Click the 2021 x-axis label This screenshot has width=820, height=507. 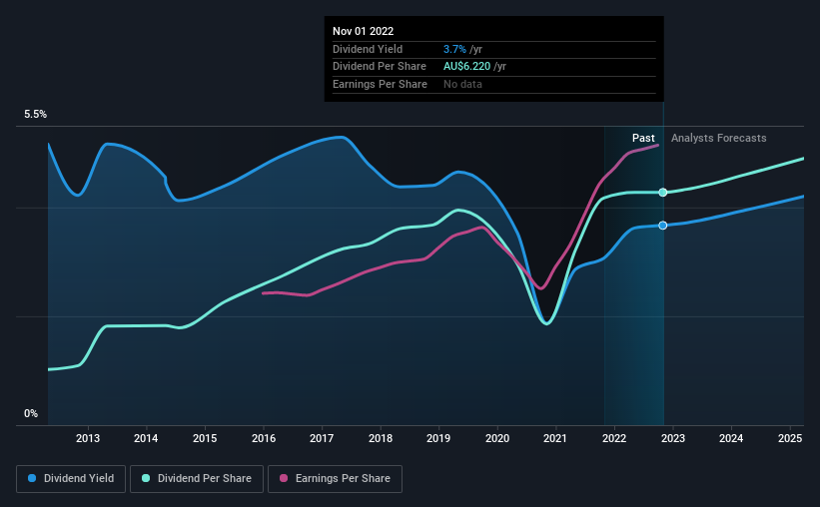(555, 438)
